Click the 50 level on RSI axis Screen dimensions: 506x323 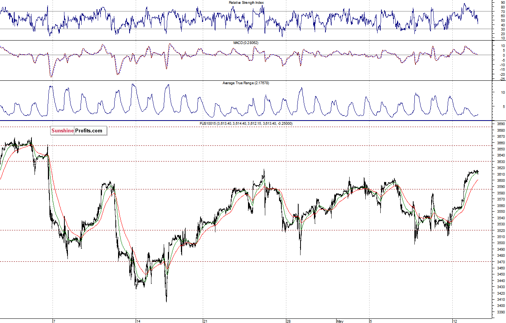[503, 20]
